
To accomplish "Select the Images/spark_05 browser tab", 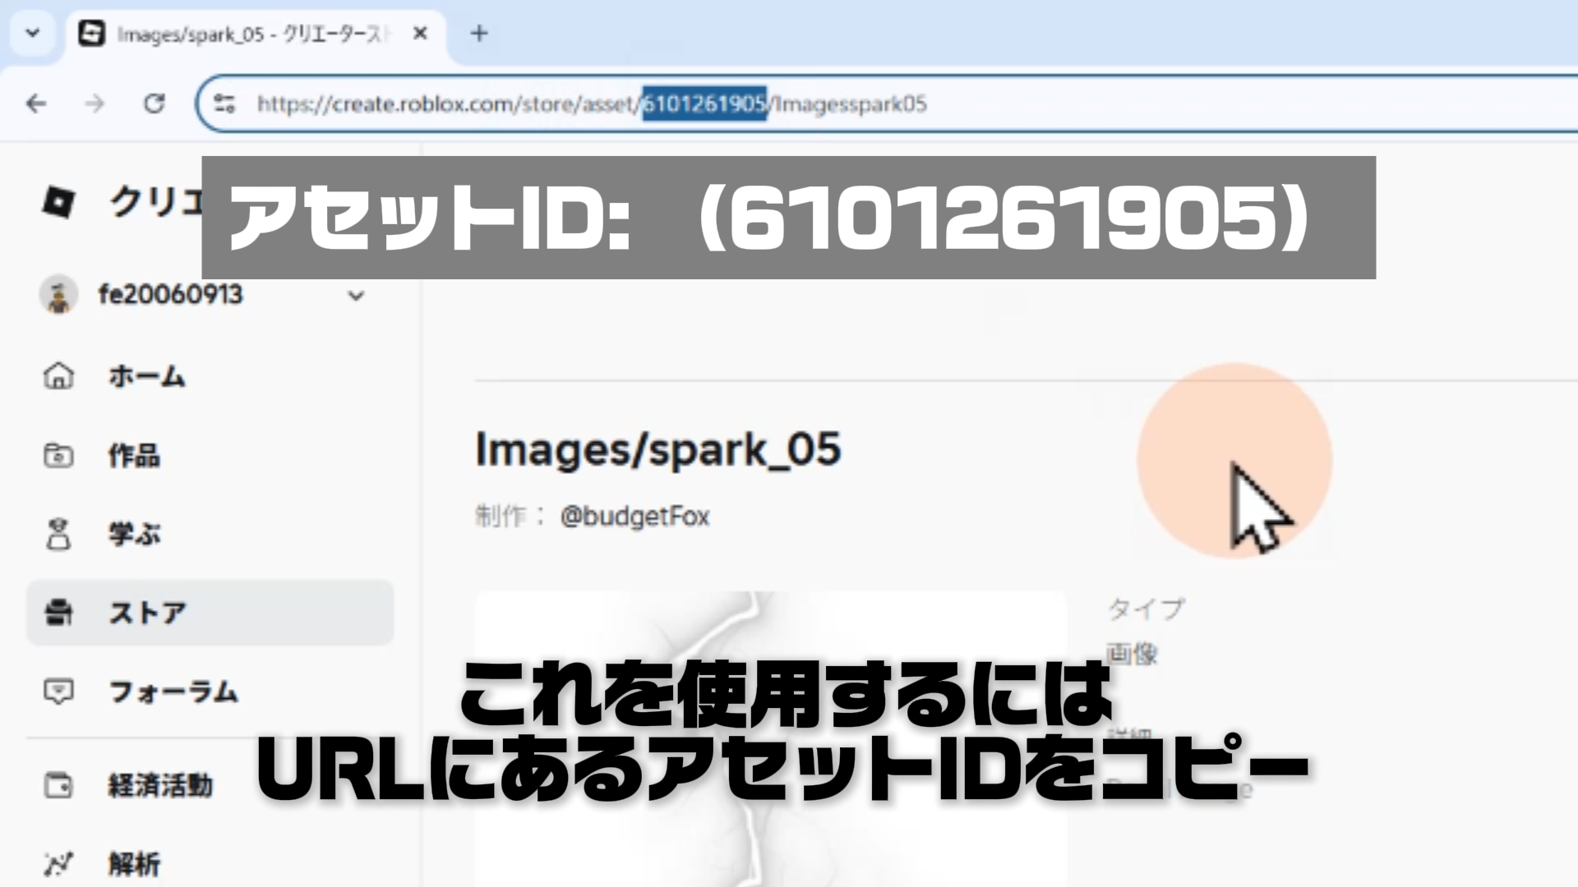I will point(247,34).
